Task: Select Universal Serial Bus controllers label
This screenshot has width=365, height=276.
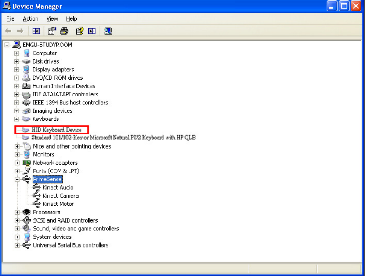Action: [71, 245]
